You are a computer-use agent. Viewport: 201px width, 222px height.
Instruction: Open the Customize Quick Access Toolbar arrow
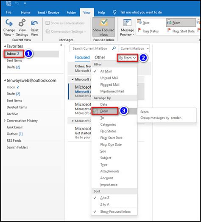coord(25,3)
